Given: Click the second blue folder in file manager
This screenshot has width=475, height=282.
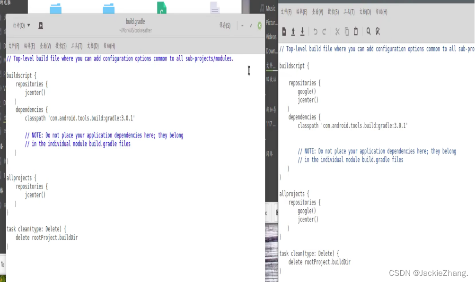Looking at the screenshot, I should [109, 8].
